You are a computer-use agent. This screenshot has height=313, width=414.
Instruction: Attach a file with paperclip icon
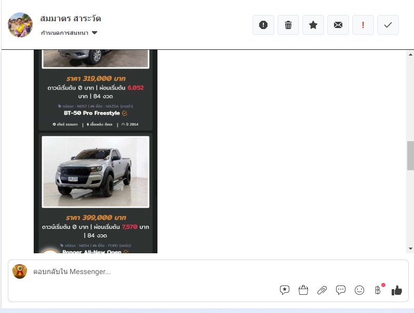tap(322, 290)
